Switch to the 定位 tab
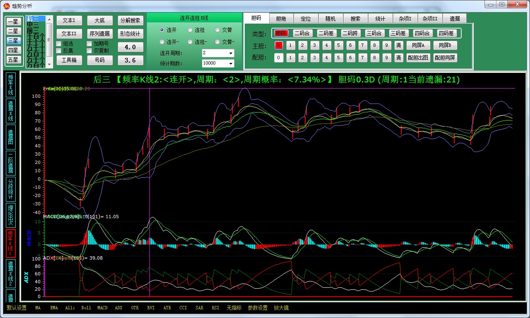This screenshot has height=318, width=530. (306, 19)
